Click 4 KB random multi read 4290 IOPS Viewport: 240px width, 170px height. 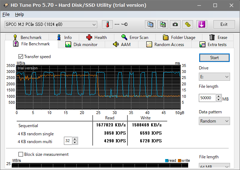click(115, 141)
